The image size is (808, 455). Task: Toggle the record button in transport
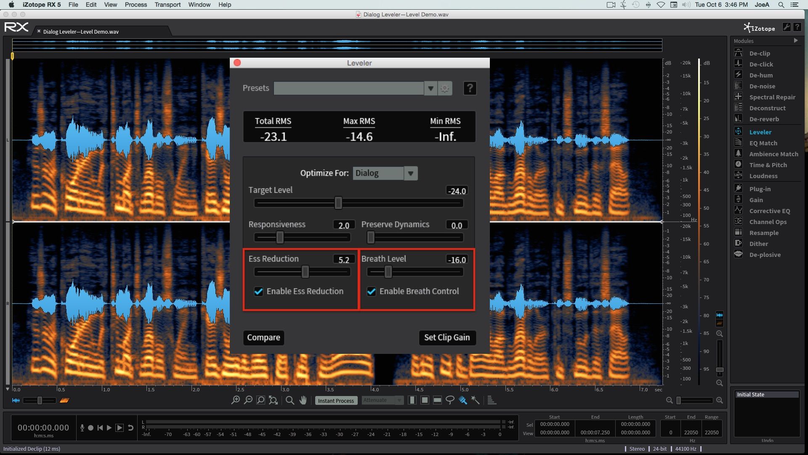point(90,428)
